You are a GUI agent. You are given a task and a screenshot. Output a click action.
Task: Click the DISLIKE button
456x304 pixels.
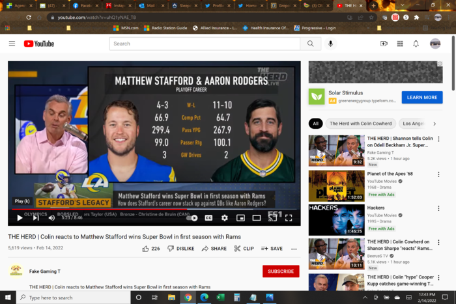[181, 249]
